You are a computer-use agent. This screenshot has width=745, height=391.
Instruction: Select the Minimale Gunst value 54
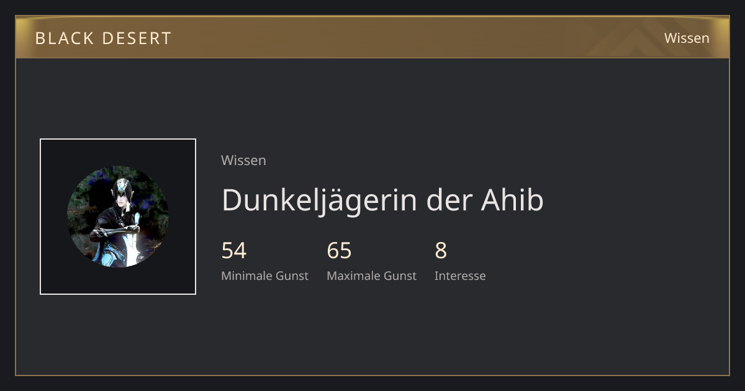pyautogui.click(x=234, y=251)
